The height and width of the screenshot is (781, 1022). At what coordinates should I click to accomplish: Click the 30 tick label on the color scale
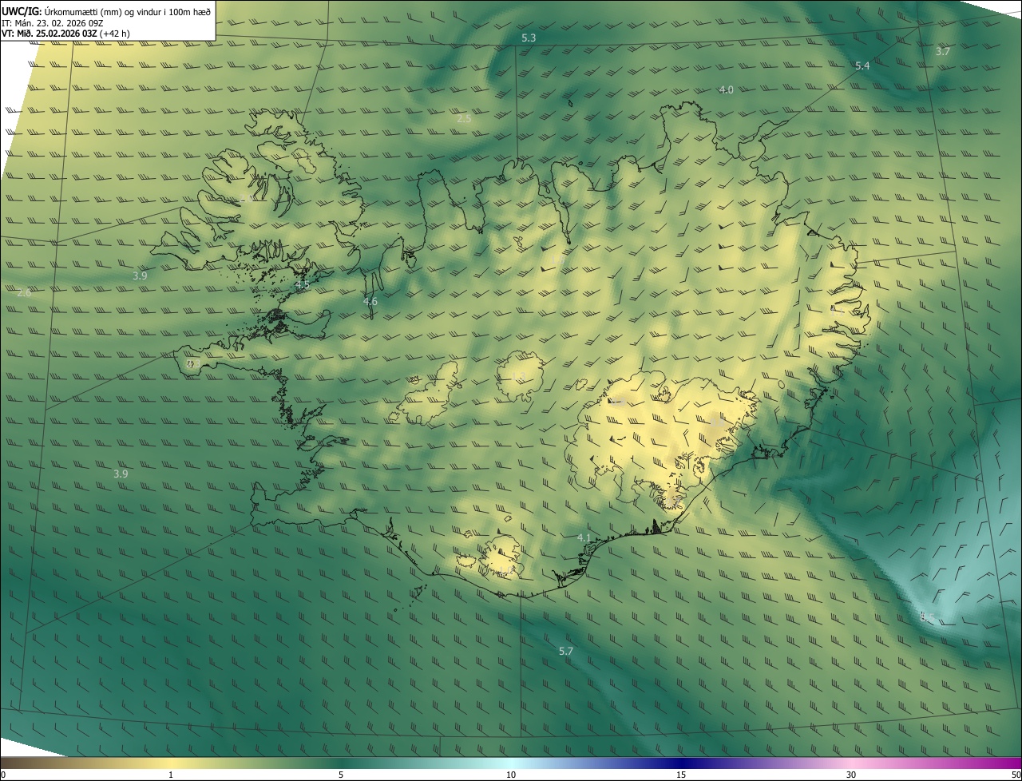click(851, 775)
